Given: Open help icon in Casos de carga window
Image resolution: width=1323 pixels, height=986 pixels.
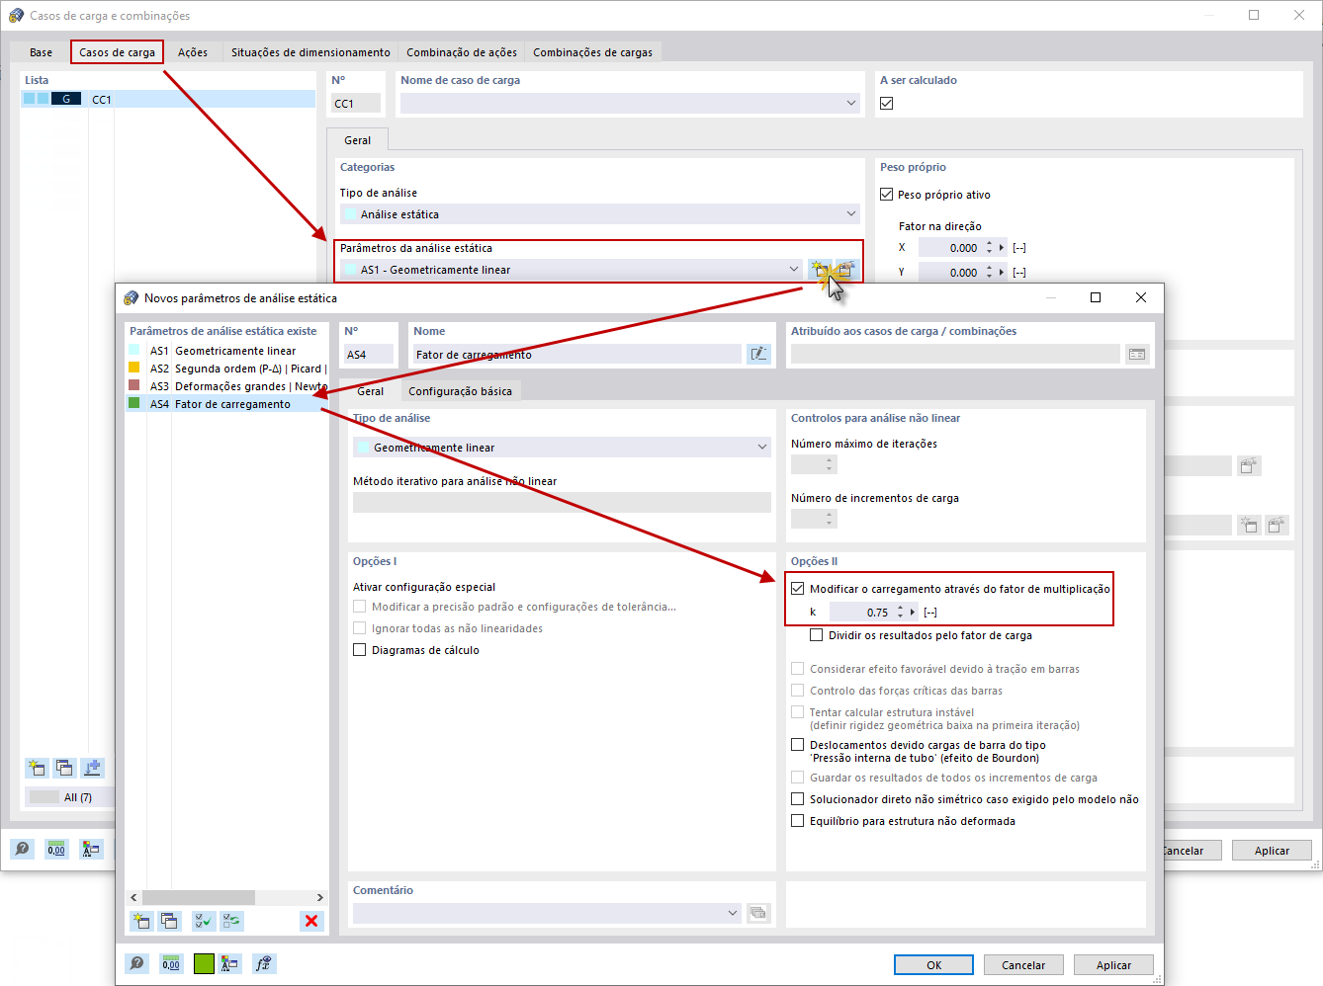Looking at the screenshot, I should (x=22, y=849).
